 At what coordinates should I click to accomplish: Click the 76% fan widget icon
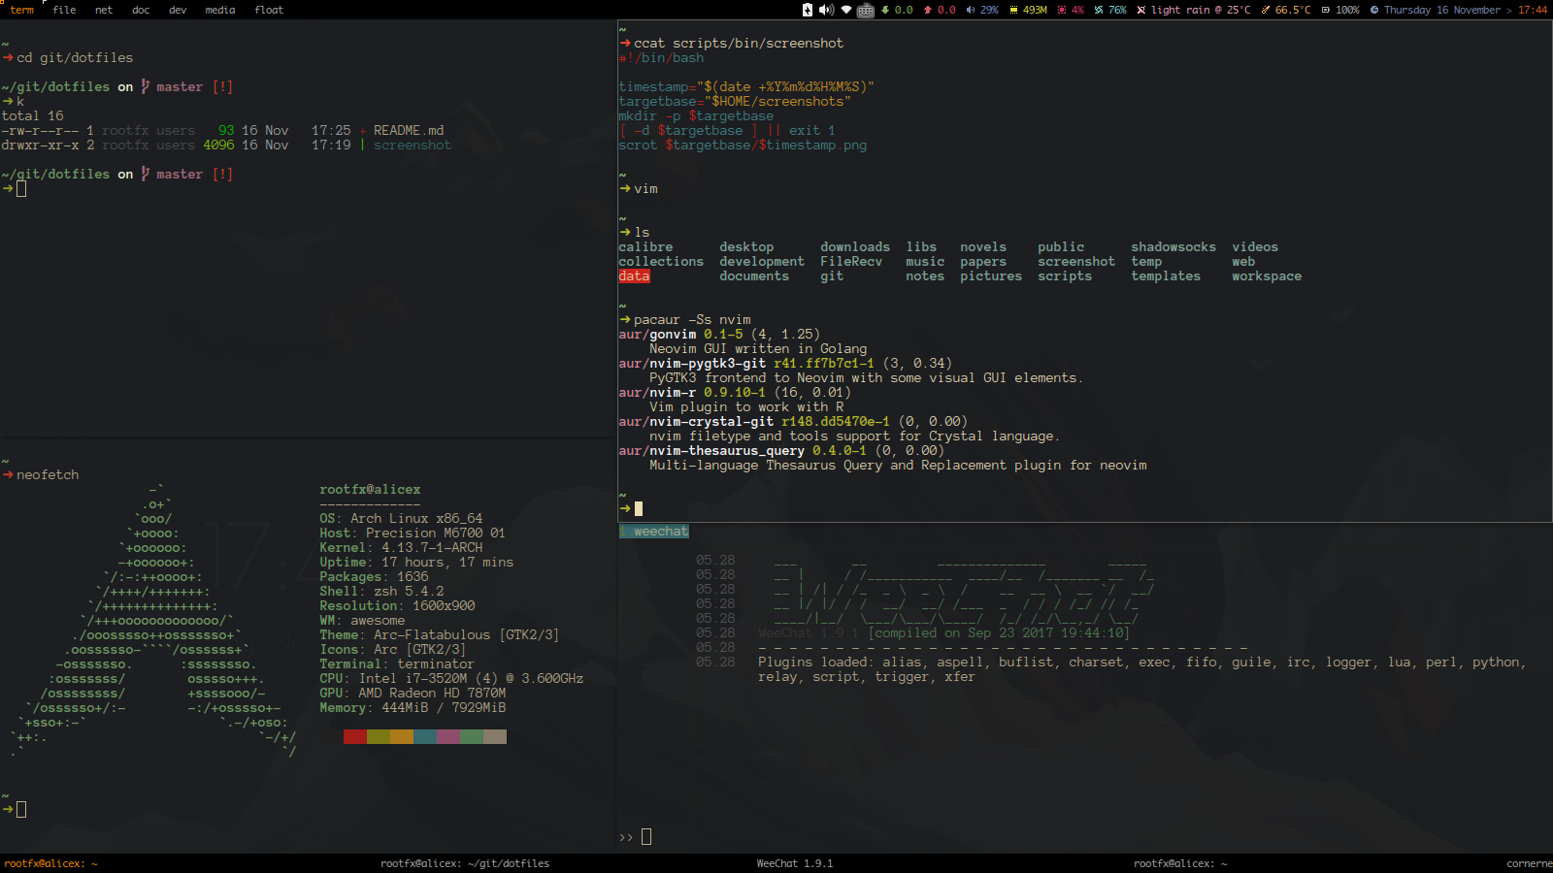pos(1099,10)
